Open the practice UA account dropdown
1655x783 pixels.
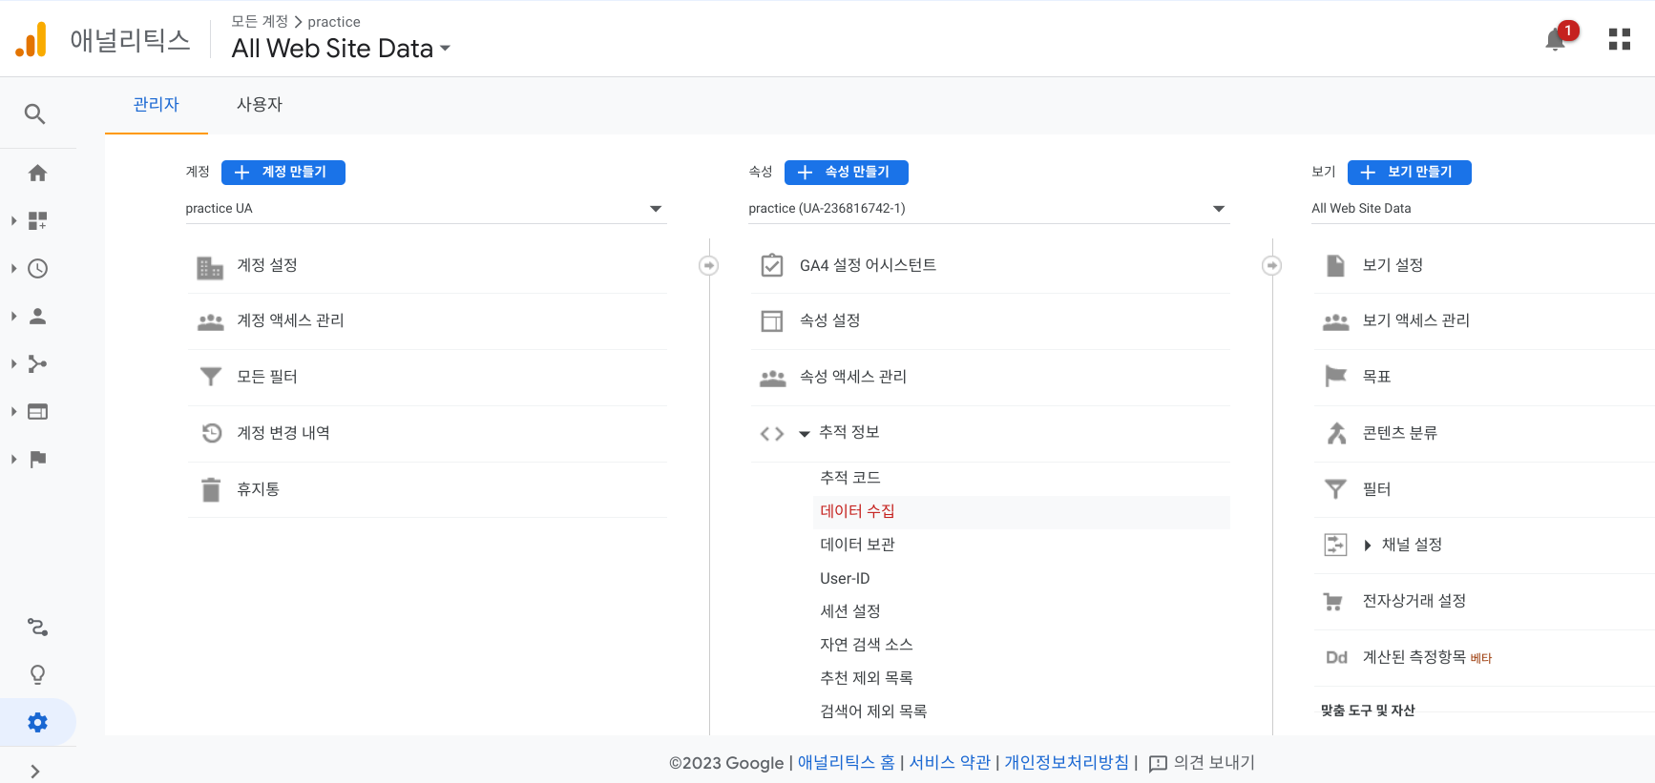pos(426,208)
